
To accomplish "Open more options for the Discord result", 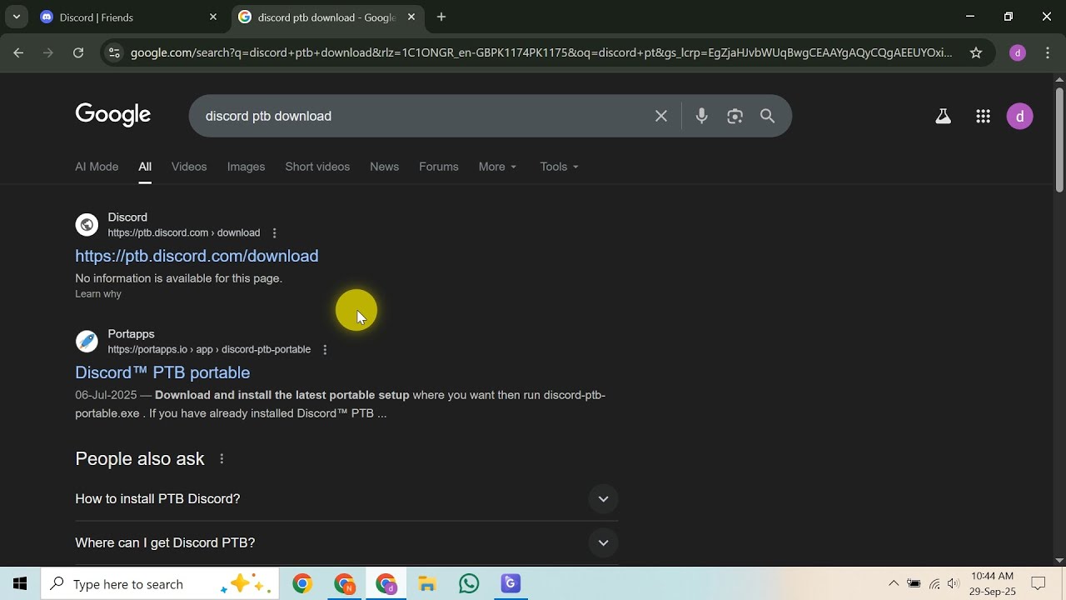I will 274,233.
